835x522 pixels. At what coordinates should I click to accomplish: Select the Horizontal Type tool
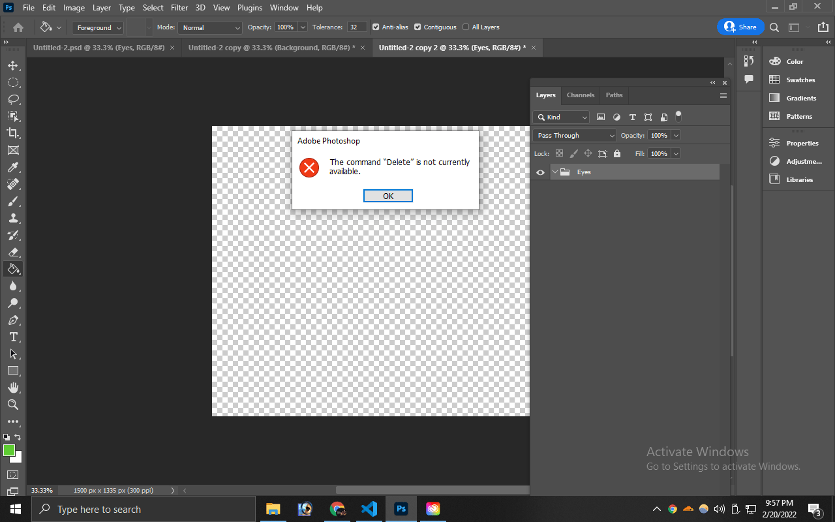(13, 337)
